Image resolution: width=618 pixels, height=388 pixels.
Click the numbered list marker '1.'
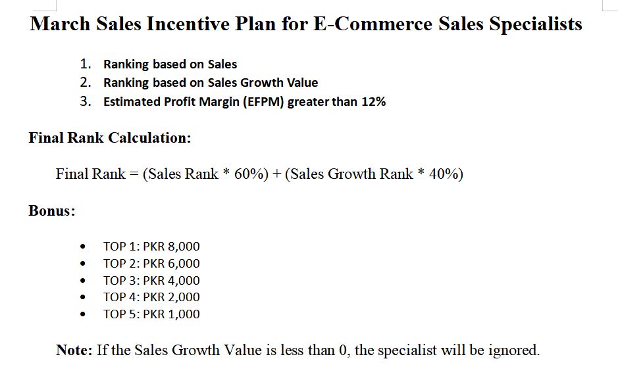[86, 64]
